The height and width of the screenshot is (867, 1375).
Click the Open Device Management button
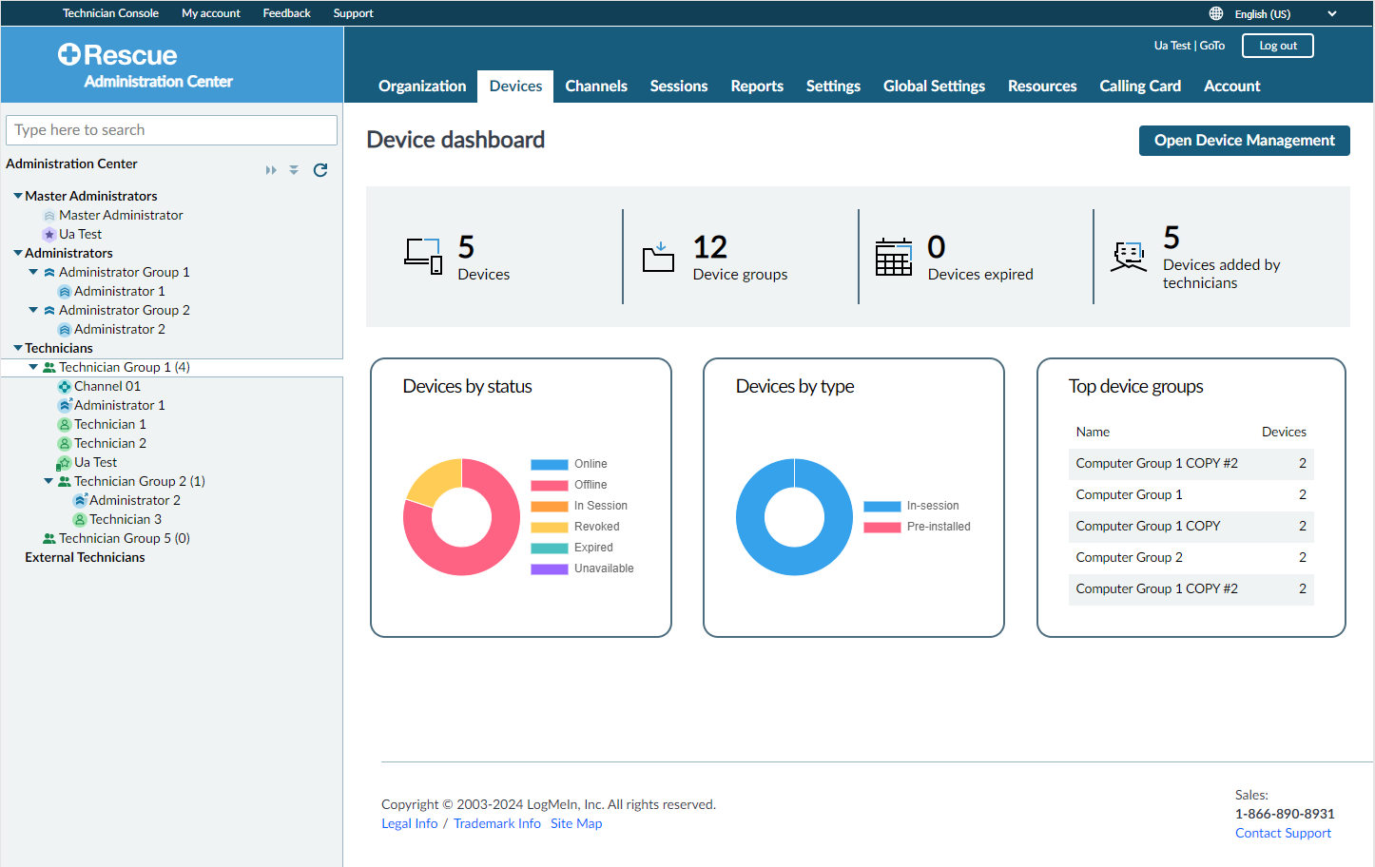[x=1244, y=140]
